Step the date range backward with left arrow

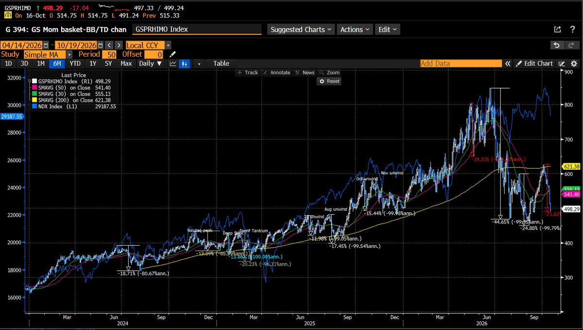[x=109, y=45]
